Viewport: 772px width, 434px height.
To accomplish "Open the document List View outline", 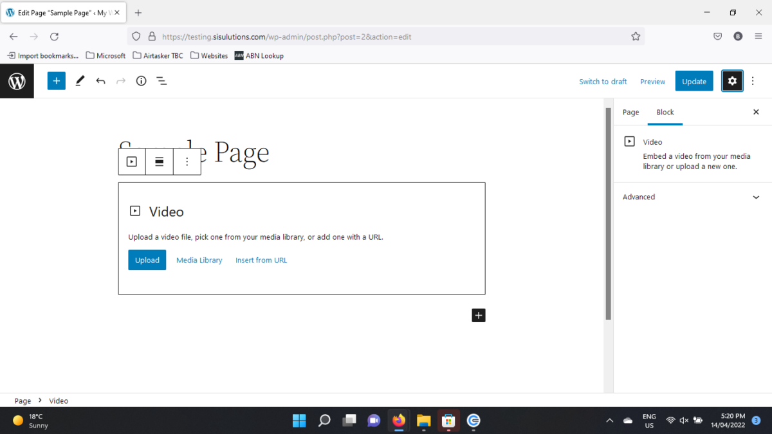I will click(161, 80).
